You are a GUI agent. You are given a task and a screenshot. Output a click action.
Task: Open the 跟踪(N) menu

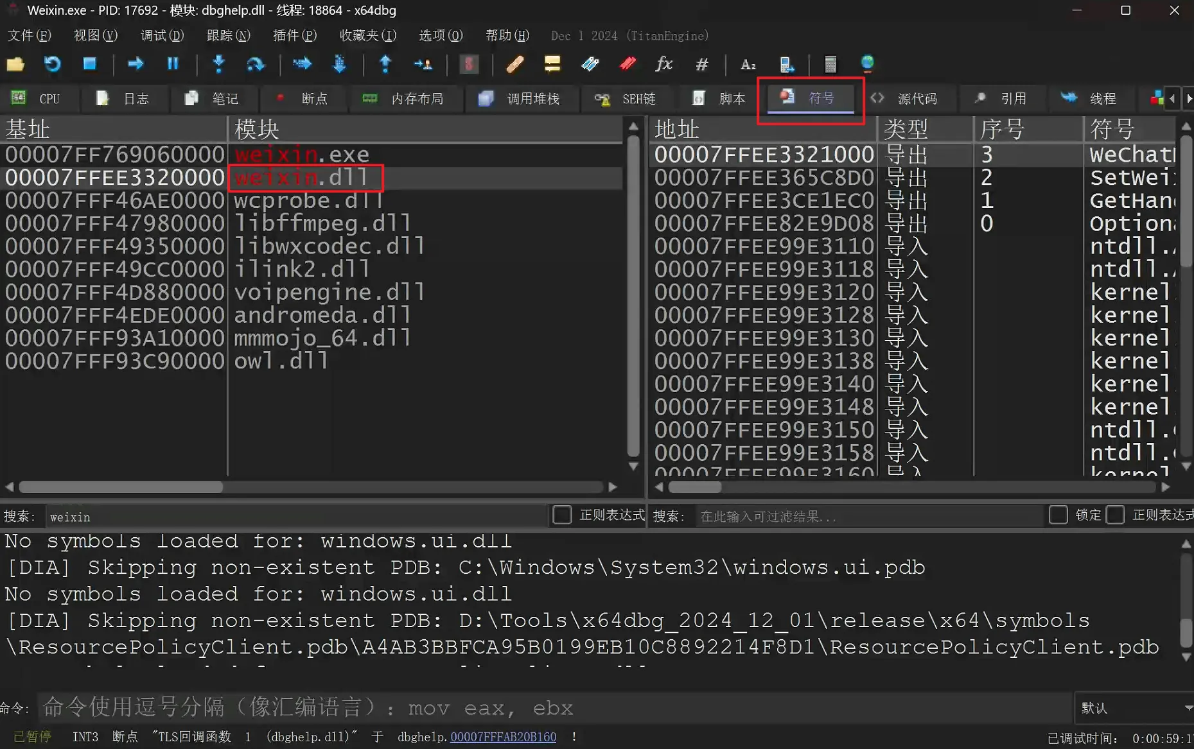click(x=228, y=35)
